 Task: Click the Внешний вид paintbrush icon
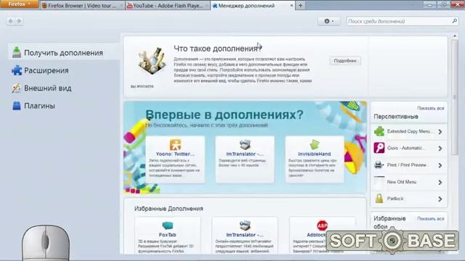[16, 88]
